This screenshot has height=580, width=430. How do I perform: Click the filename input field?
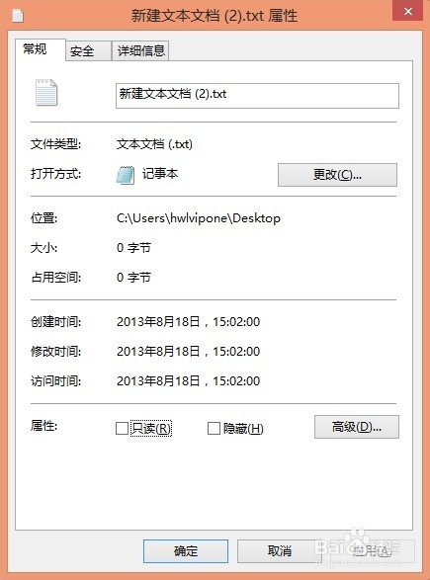pos(257,96)
